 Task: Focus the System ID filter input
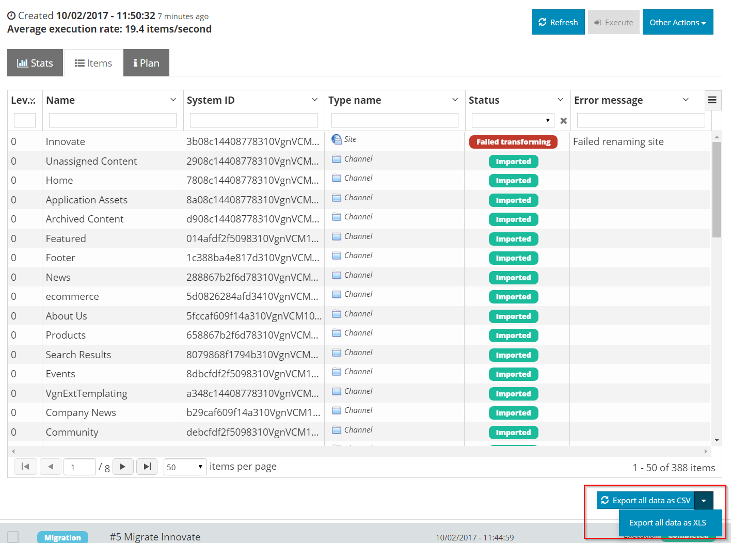pyautogui.click(x=254, y=120)
